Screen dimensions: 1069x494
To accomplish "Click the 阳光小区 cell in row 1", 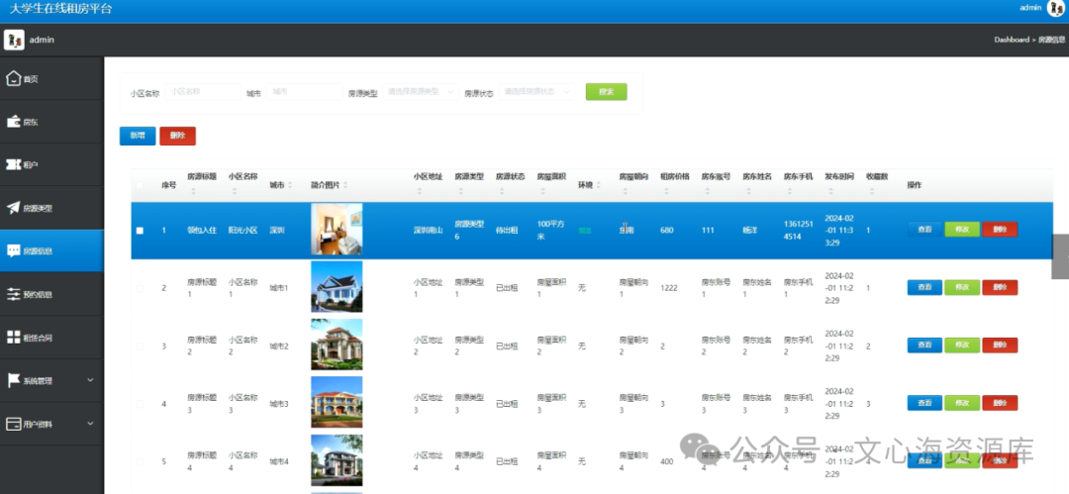I will pyautogui.click(x=243, y=231).
